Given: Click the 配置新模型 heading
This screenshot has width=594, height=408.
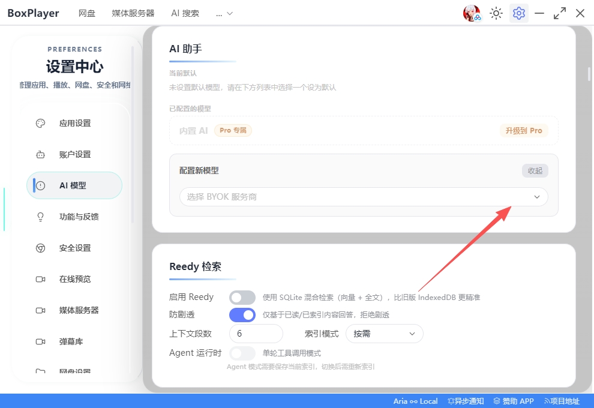Looking at the screenshot, I should [199, 171].
